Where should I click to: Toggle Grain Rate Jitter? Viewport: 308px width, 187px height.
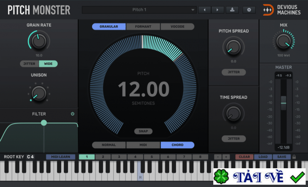tap(29, 64)
